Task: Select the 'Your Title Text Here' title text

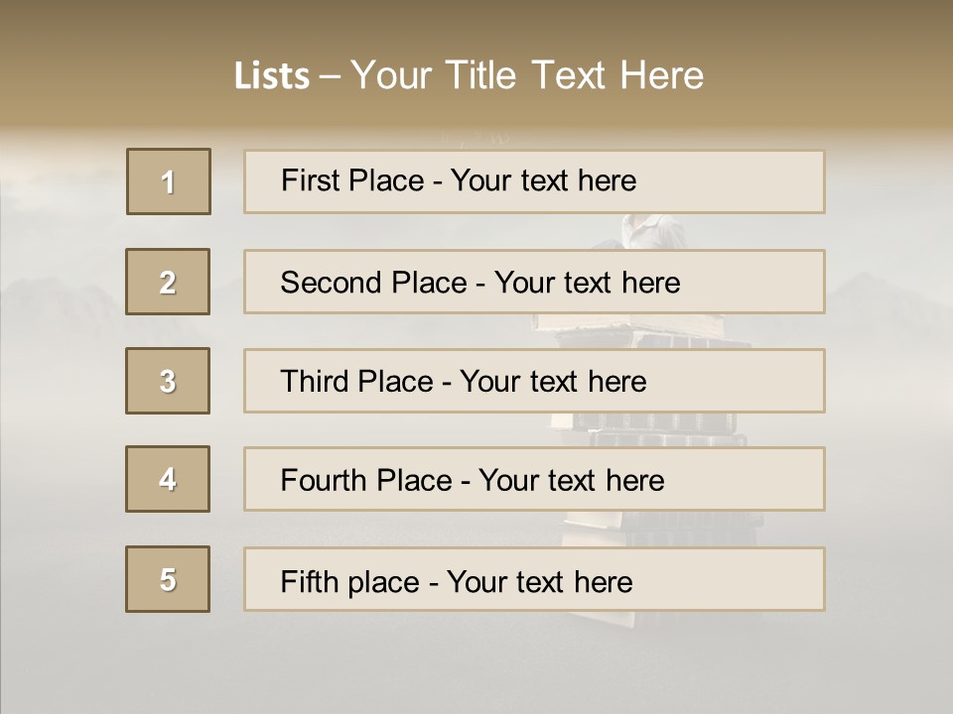Action: point(527,75)
